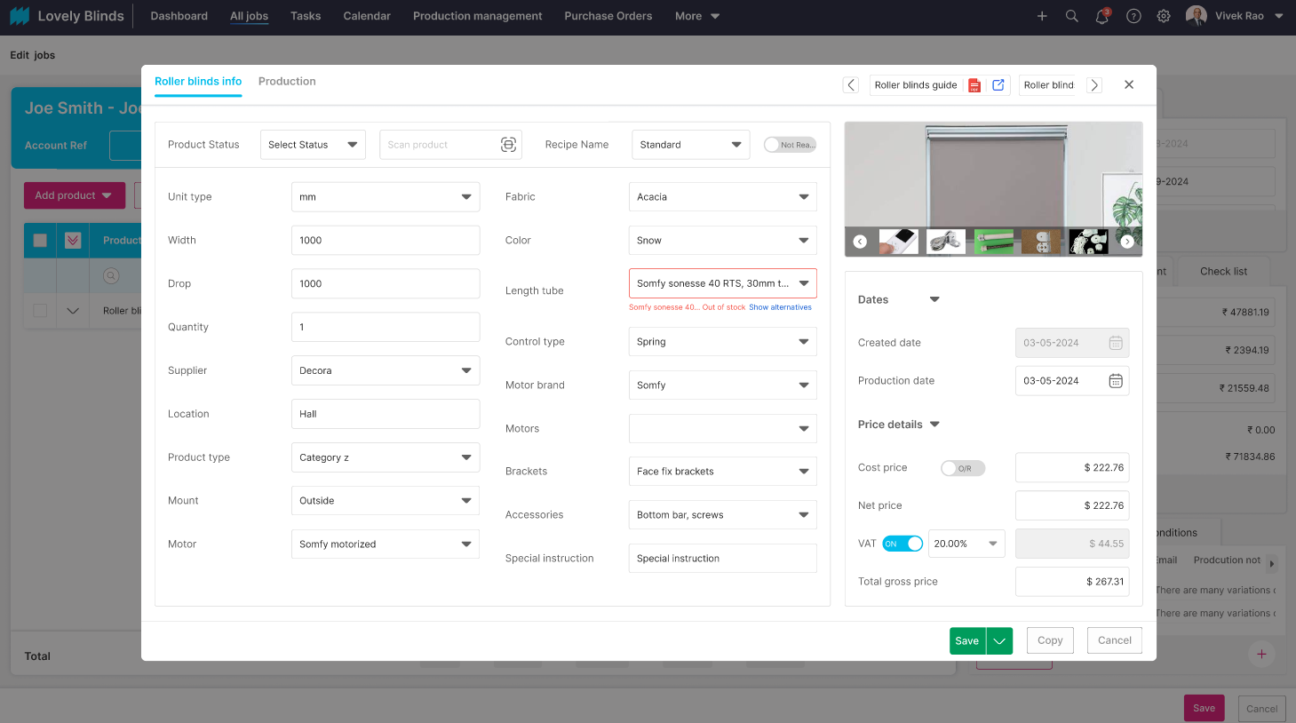This screenshot has height=723, width=1296.
Task: Open Purchase Orders in the navigation
Action: coord(608,16)
